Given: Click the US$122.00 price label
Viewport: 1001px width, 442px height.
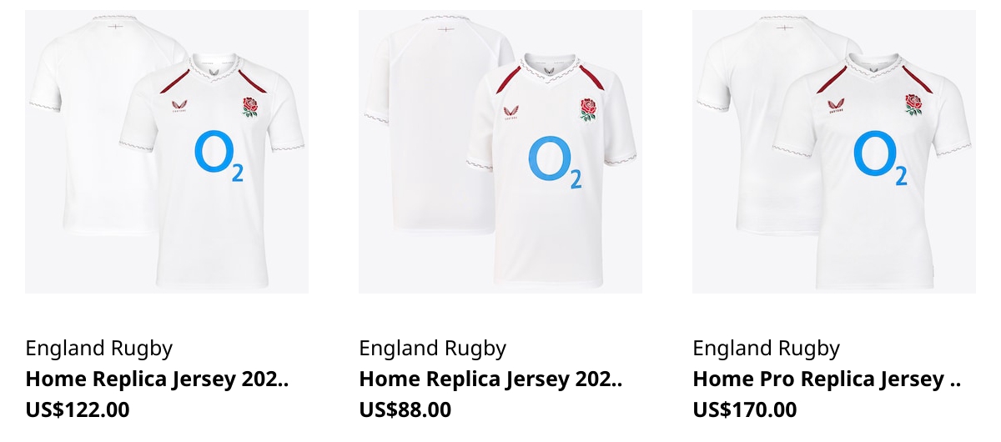Looking at the screenshot, I should tap(78, 410).
